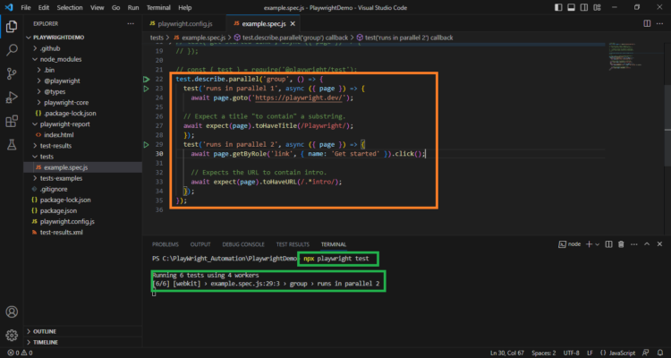This screenshot has height=358, width=671.
Task: Click the Accounts icon in activity bar
Action: tap(12, 312)
